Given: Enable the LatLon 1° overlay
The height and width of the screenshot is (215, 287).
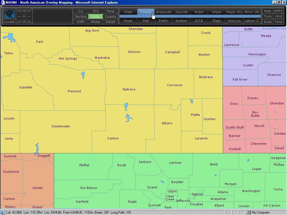Looking at the screenshot, I should (252, 21).
